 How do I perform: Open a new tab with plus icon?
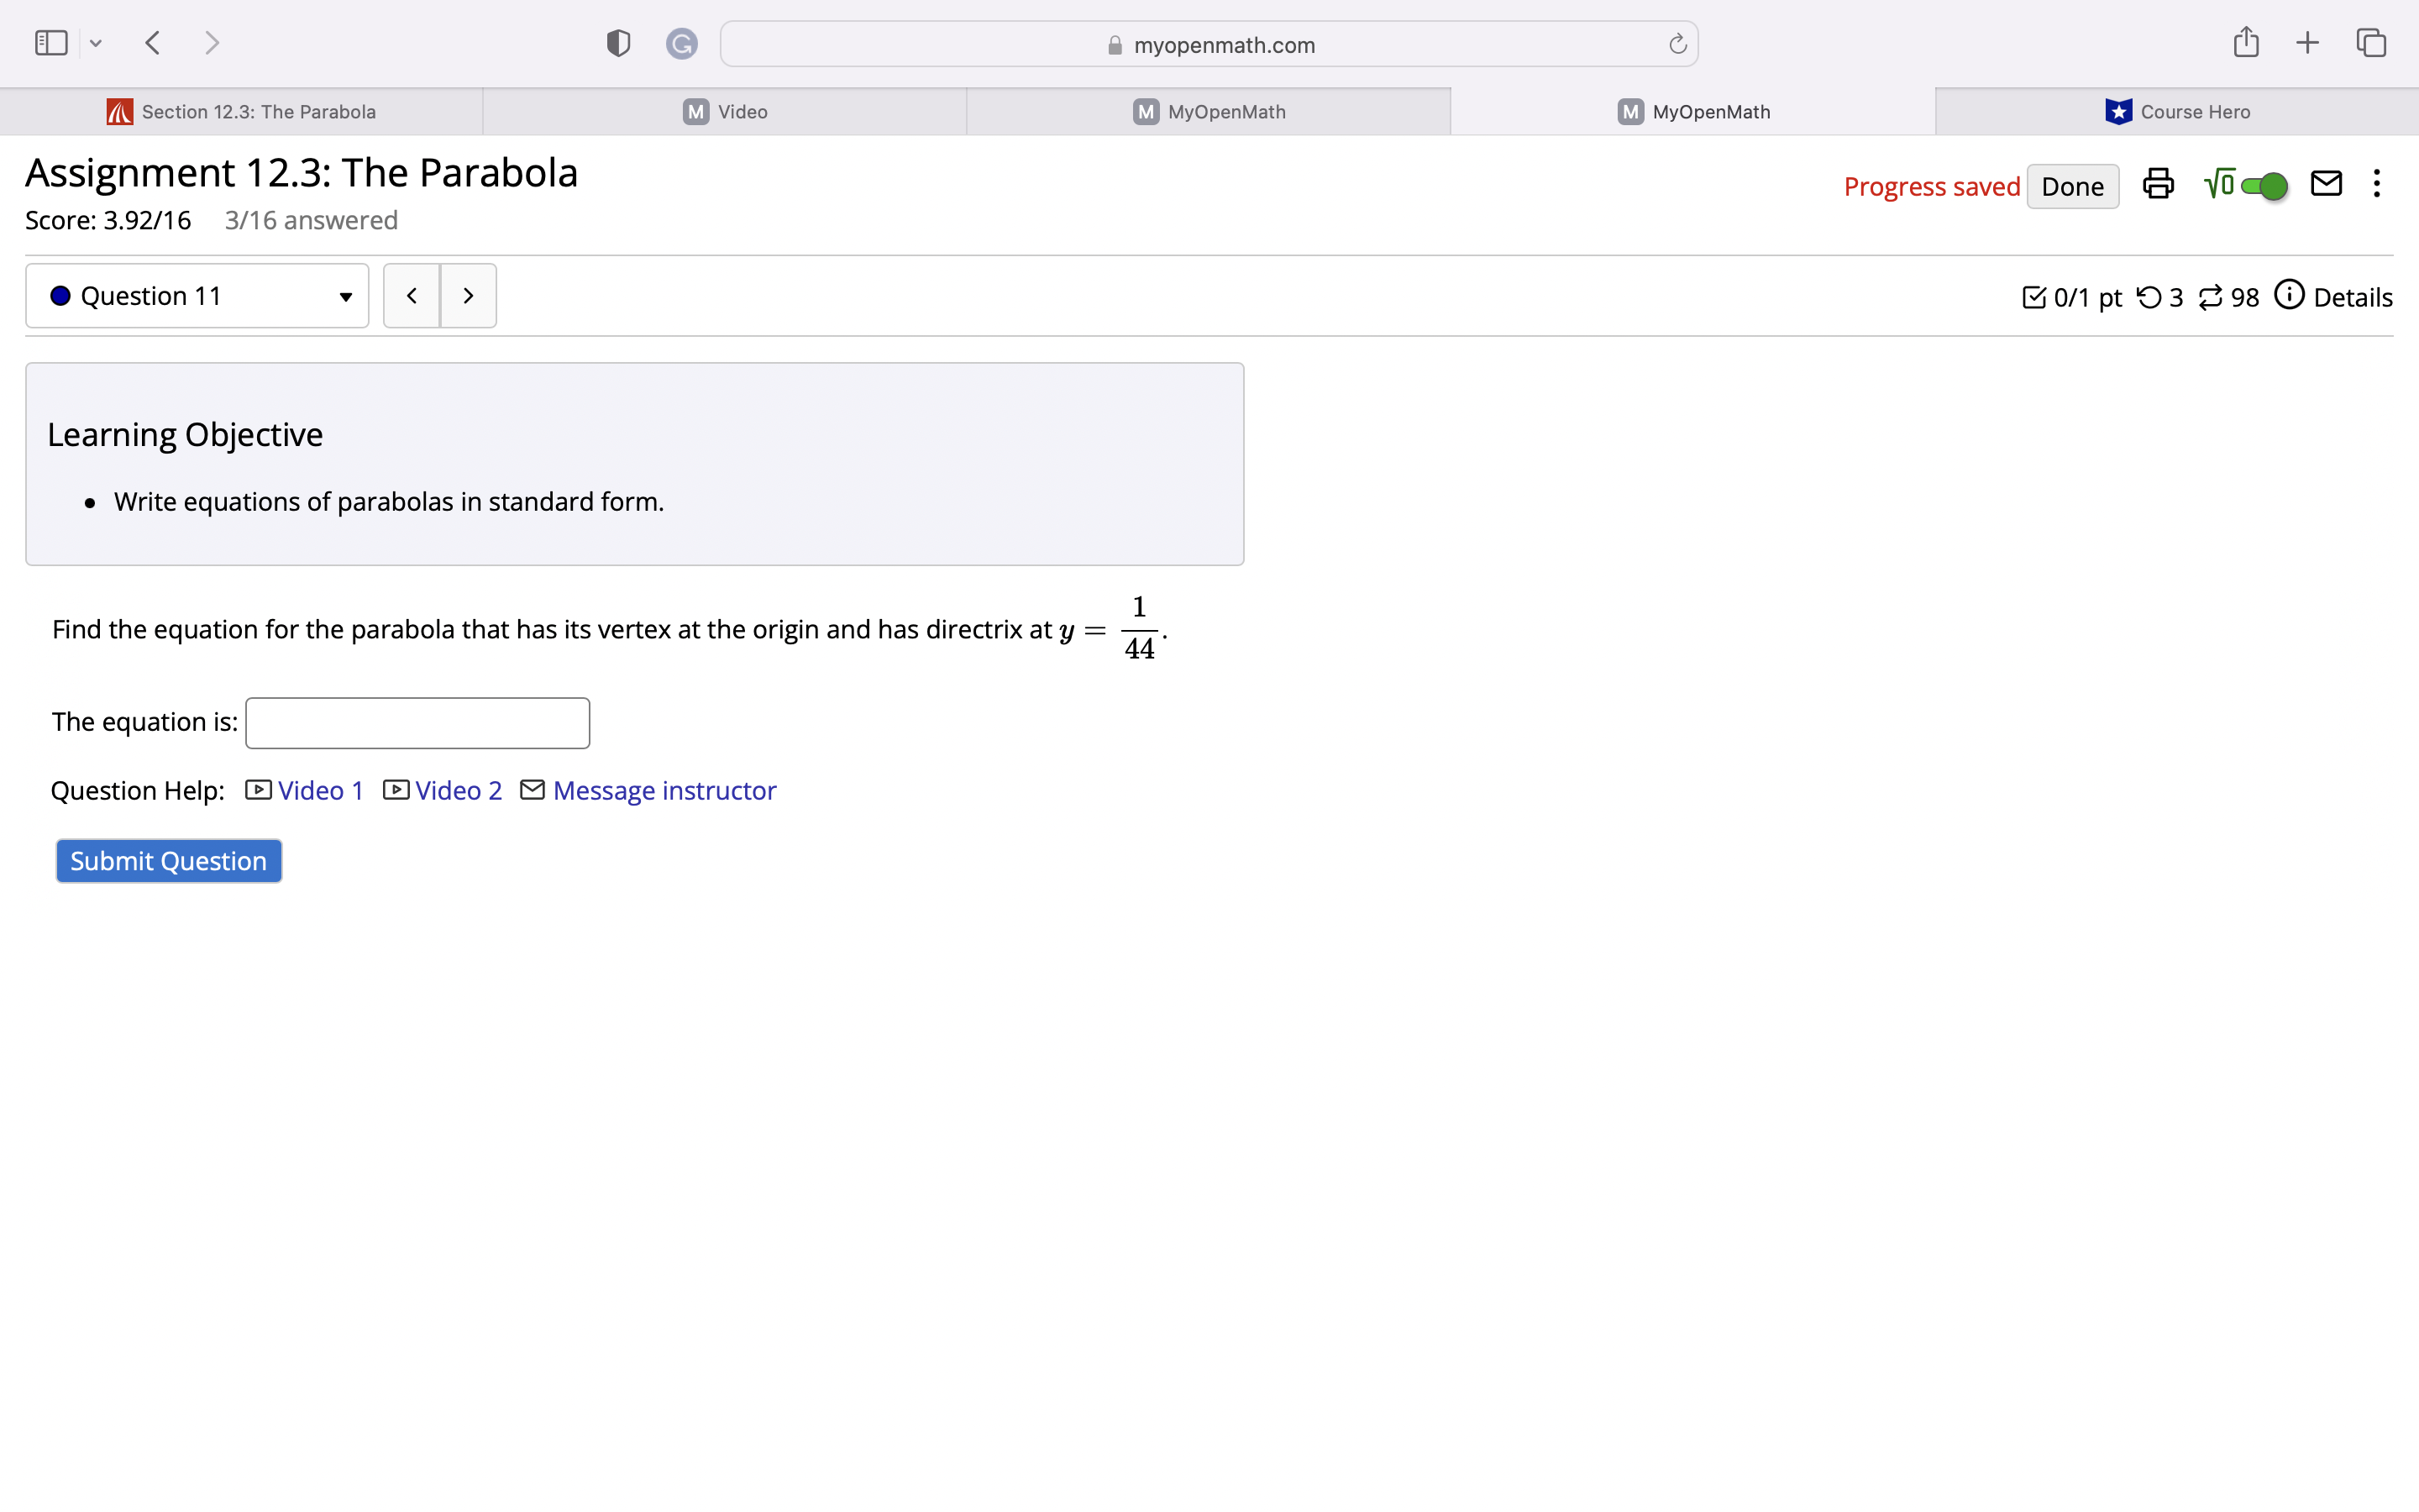click(2307, 43)
